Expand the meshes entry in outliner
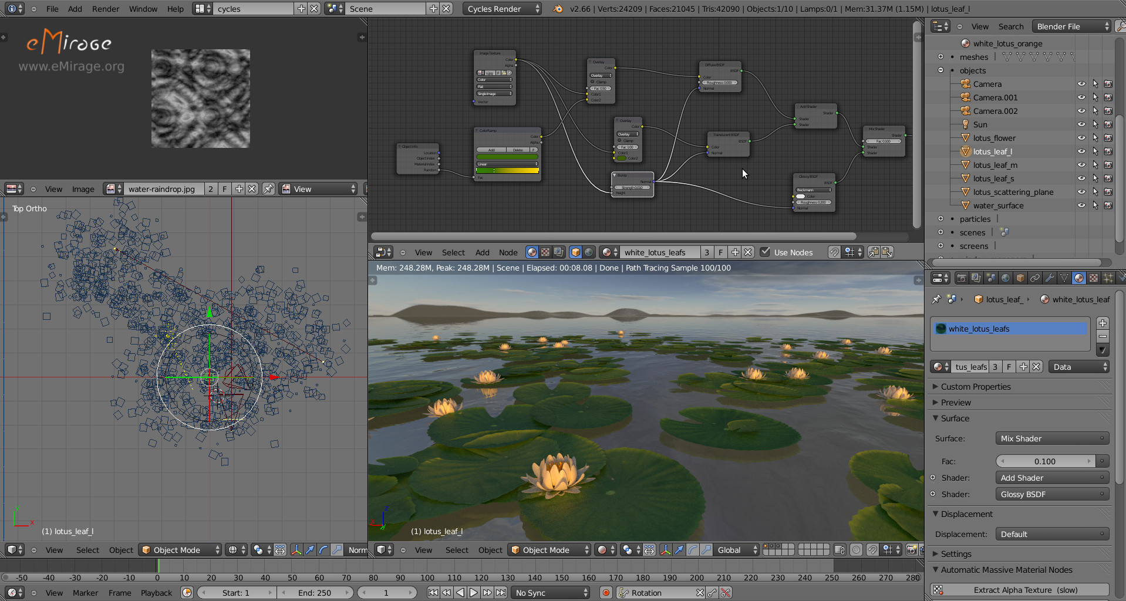 (940, 57)
